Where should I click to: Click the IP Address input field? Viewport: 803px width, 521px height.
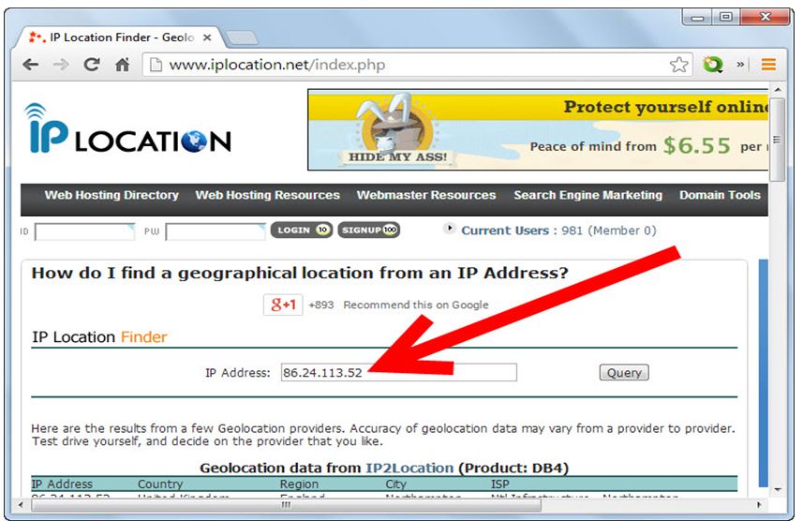point(398,372)
